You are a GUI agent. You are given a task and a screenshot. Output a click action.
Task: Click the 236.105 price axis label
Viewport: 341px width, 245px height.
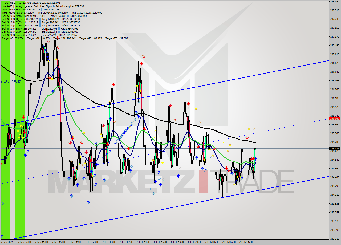(x=335, y=98)
